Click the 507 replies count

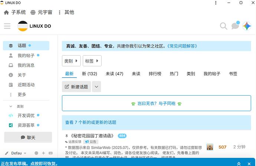[222, 147]
